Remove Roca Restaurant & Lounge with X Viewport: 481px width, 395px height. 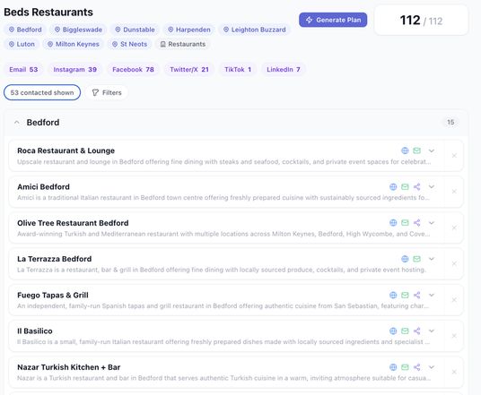454,156
